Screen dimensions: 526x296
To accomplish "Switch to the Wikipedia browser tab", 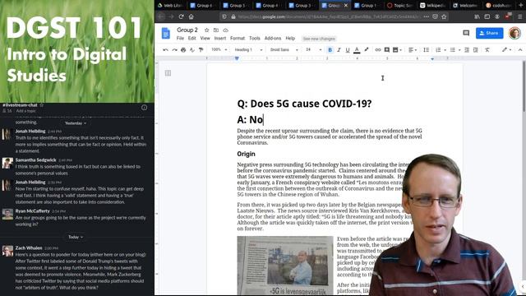I will click(x=432, y=6).
